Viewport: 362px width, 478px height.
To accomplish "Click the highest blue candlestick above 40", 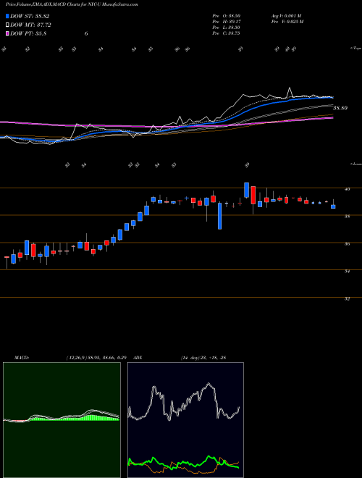I will click(x=246, y=190).
